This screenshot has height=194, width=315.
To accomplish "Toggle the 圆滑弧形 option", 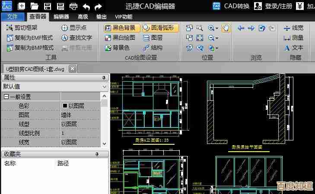I will [160, 28].
